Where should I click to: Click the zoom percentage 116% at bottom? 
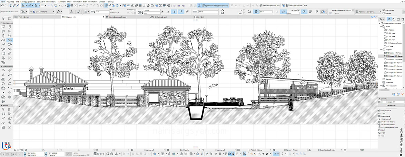pos(43,150)
